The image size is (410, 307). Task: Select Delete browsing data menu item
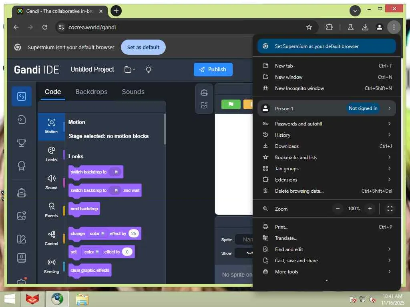coord(327,191)
